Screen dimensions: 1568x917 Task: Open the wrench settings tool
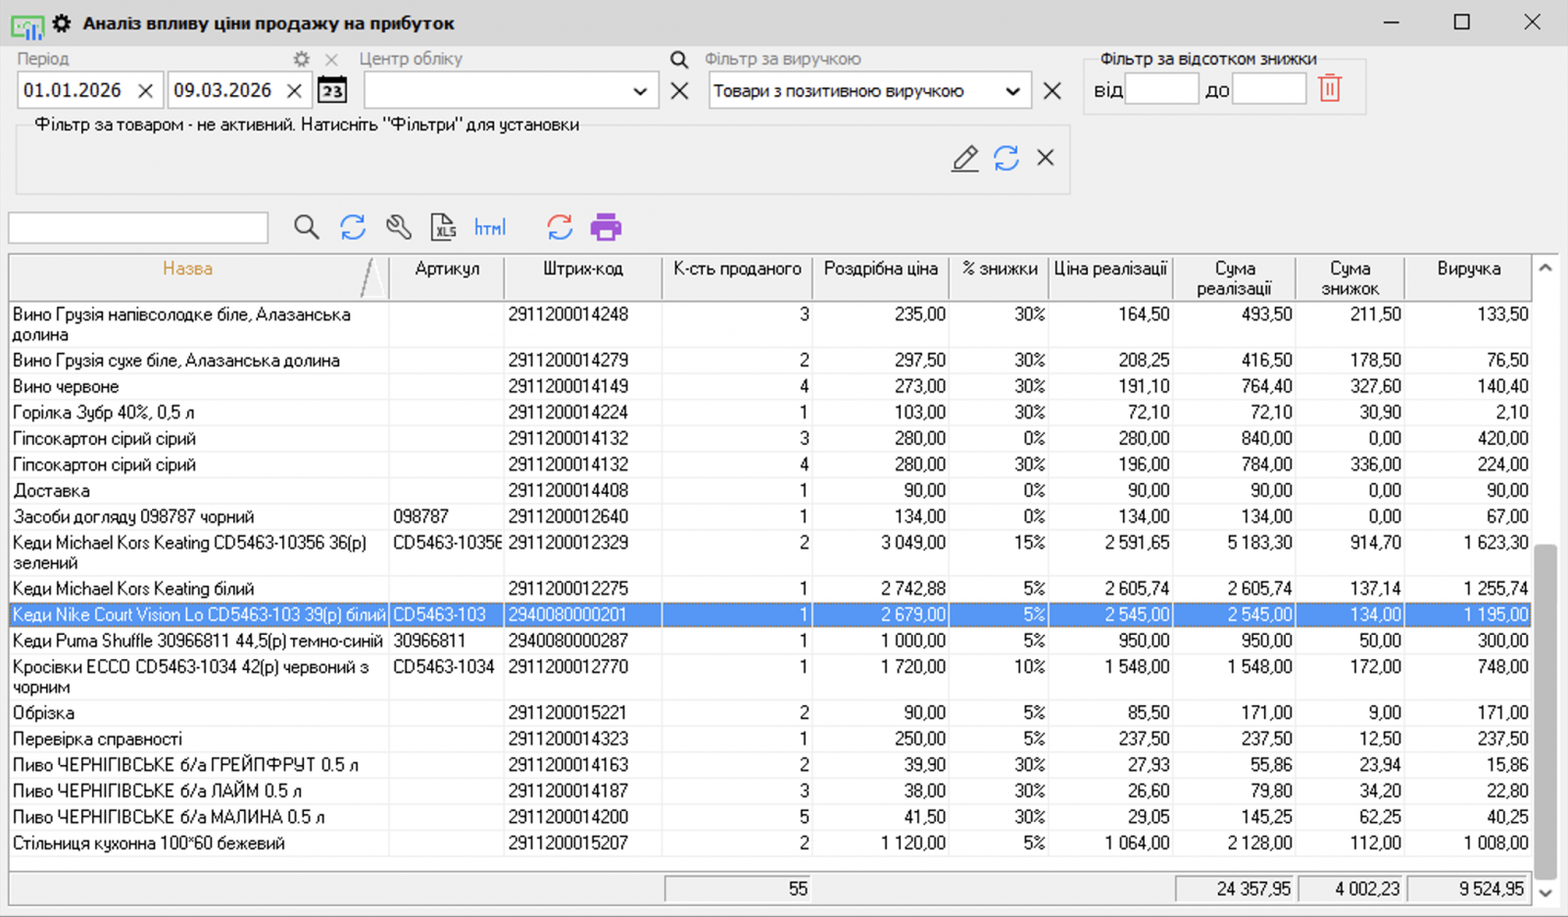(398, 227)
